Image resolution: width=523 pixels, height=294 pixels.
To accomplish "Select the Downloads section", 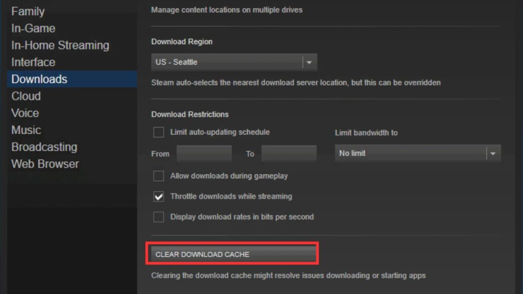I will 39,79.
